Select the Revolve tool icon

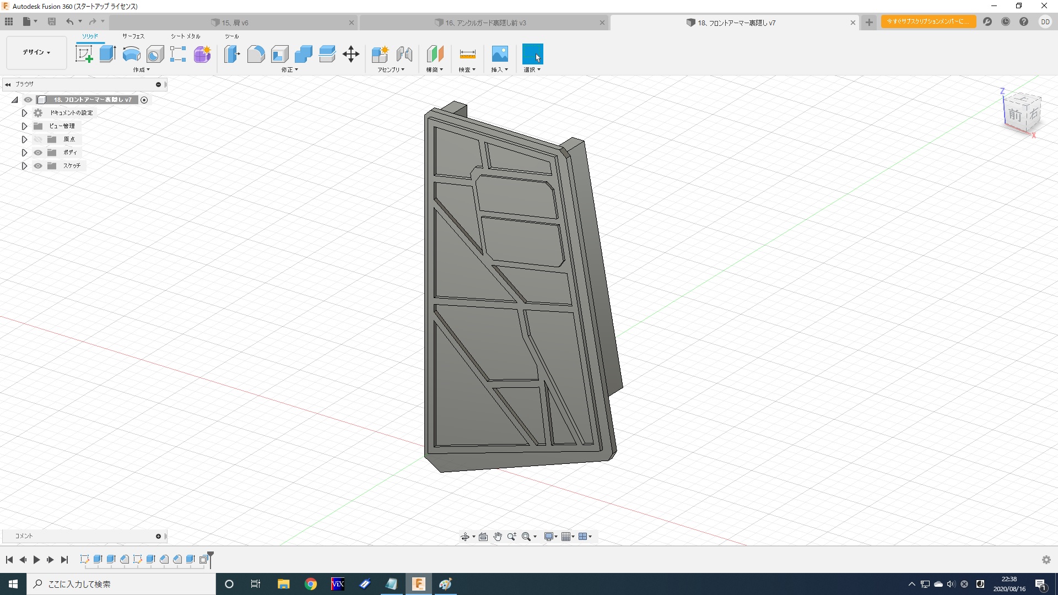(131, 54)
